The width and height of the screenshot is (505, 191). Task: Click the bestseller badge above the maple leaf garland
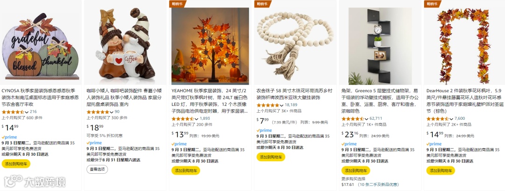coord(432,4)
